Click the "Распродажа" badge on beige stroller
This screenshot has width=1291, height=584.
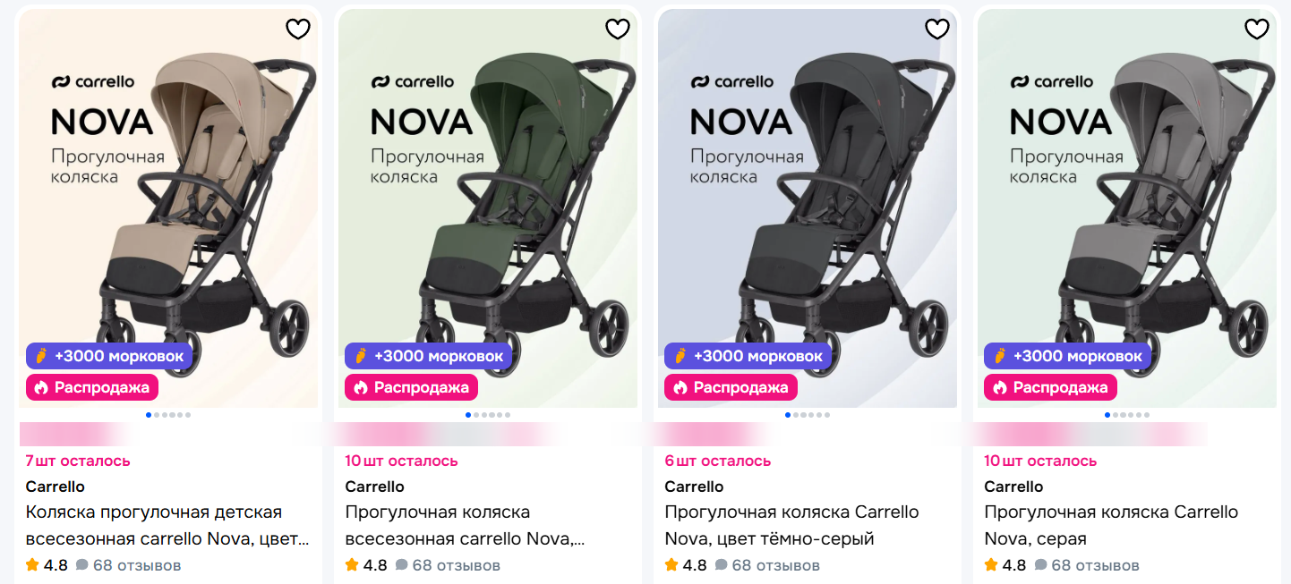coord(92,387)
